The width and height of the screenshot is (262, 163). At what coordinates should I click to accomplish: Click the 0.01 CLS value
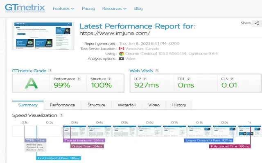pyautogui.click(x=229, y=85)
